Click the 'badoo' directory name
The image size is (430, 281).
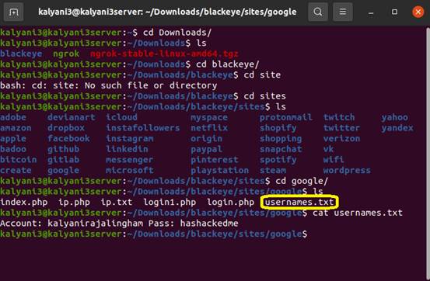(x=13, y=149)
